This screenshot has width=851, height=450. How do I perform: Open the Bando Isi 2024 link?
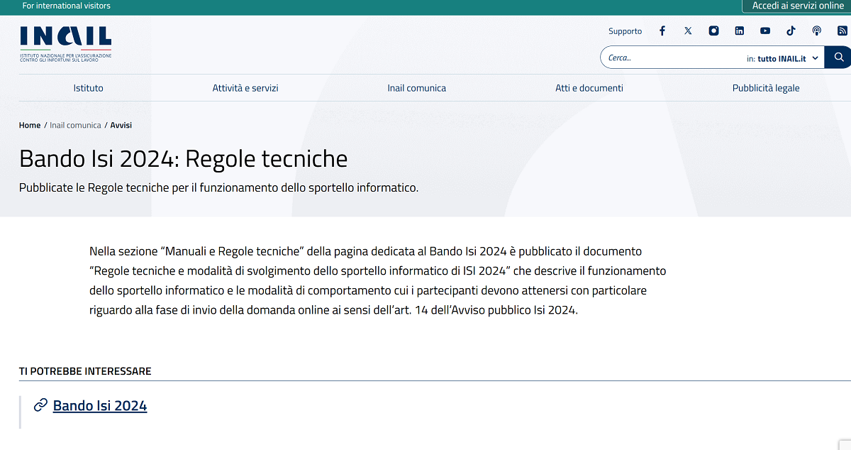coord(99,405)
